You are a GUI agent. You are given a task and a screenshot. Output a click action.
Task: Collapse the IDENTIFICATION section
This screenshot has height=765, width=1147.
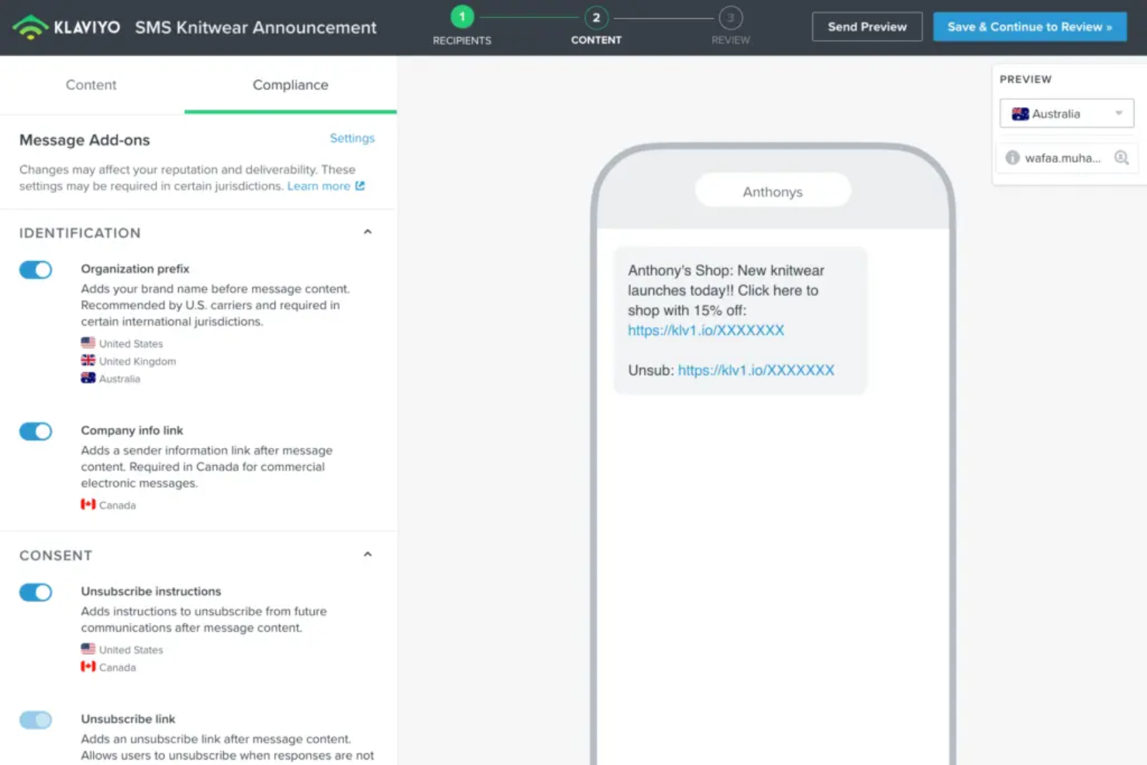pyautogui.click(x=367, y=230)
